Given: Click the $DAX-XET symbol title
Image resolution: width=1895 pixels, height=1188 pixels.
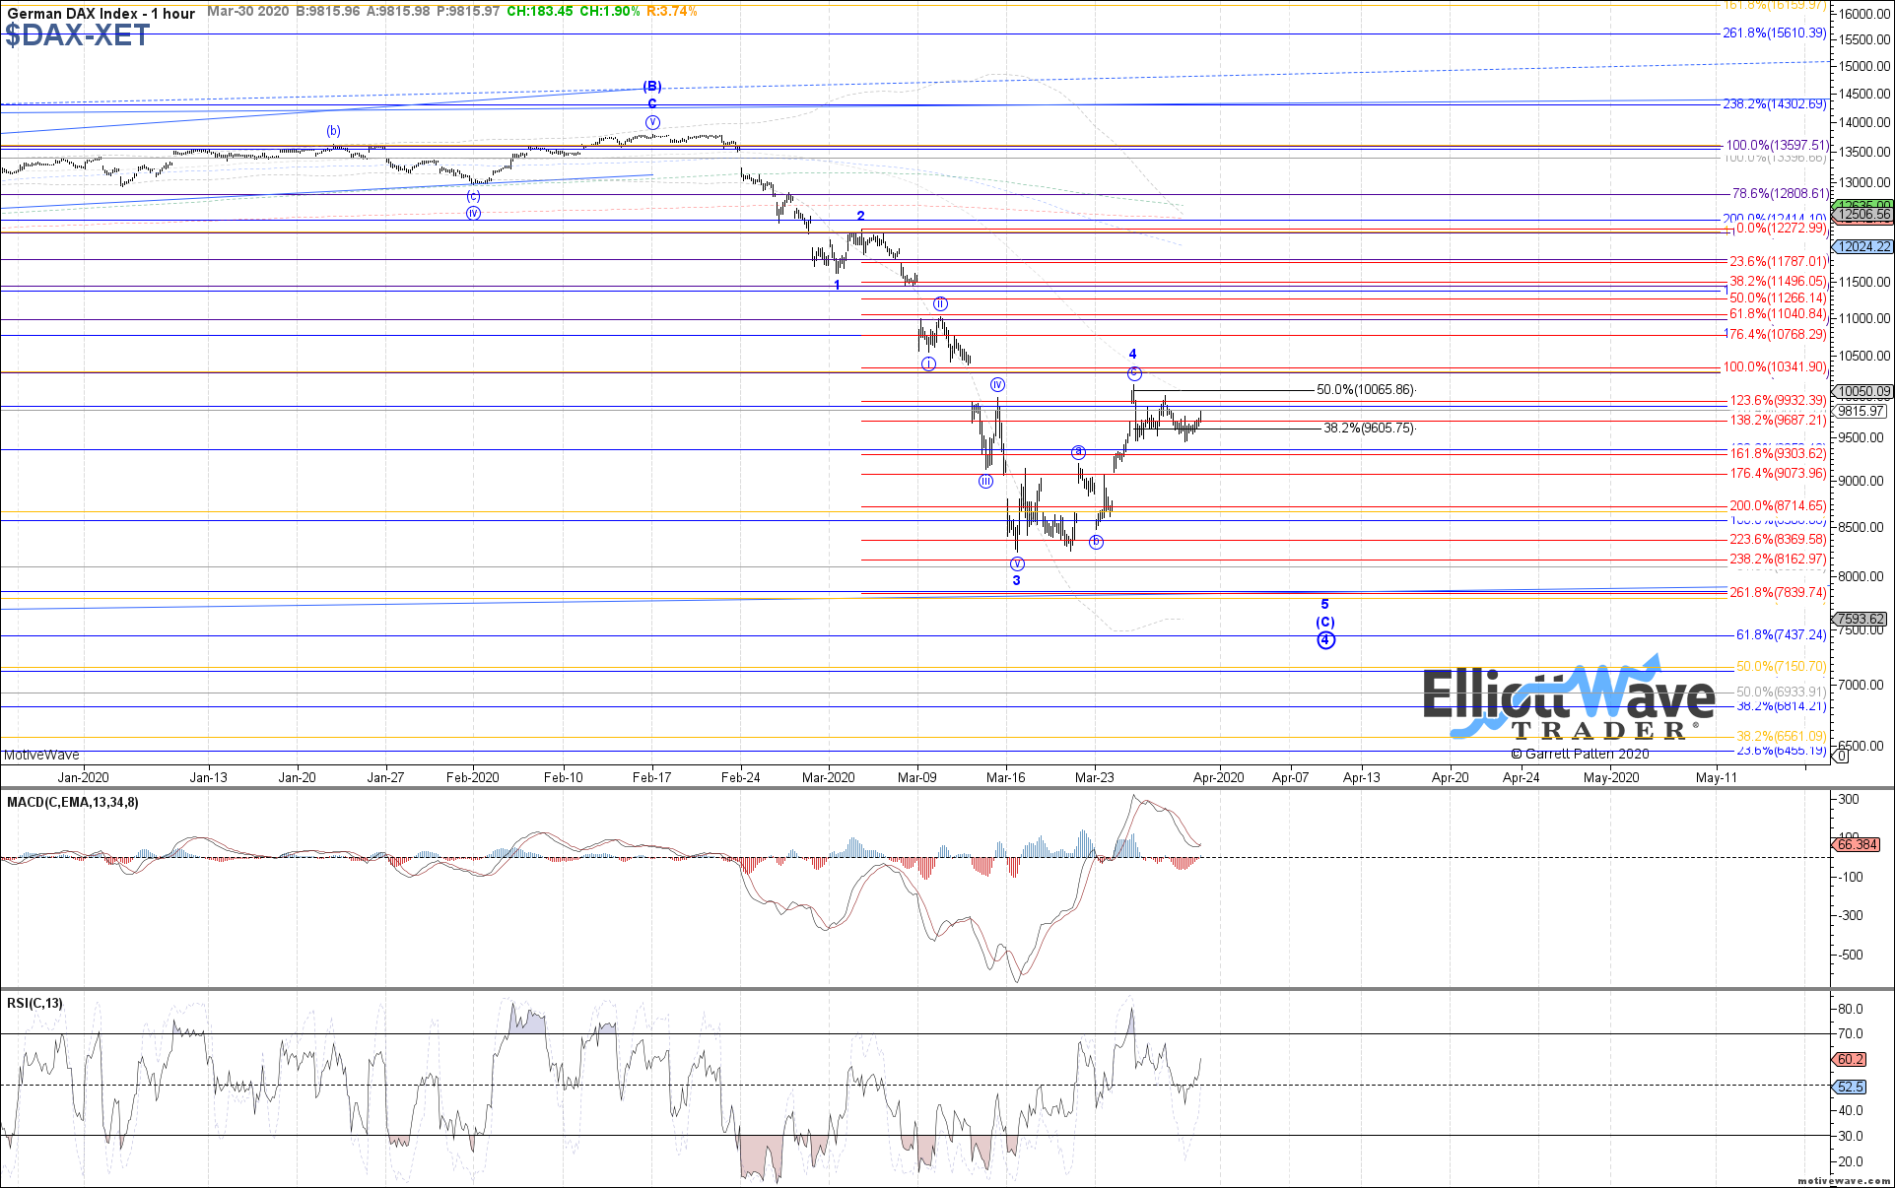Looking at the screenshot, I should pyautogui.click(x=77, y=35).
